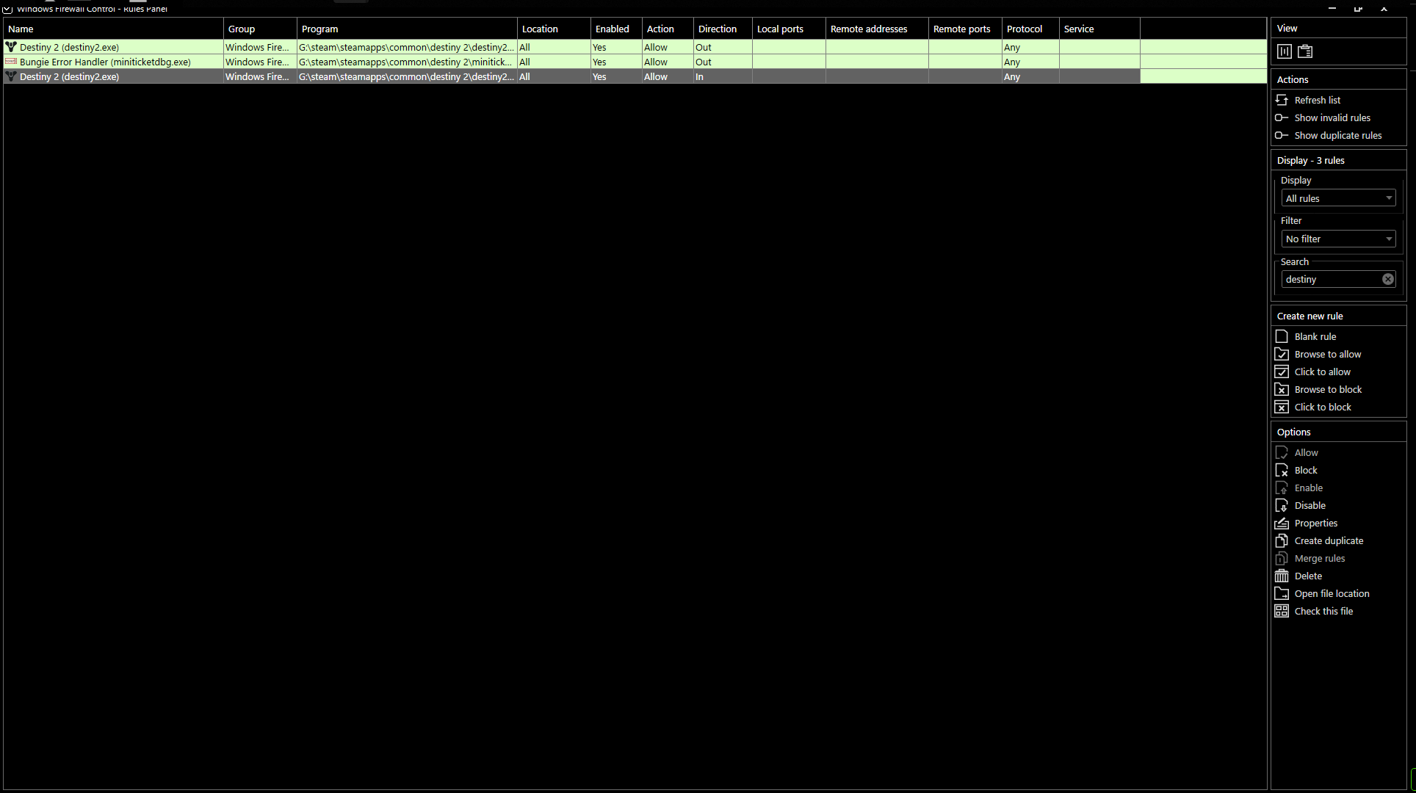Click the Blank rule page icon

point(1282,336)
